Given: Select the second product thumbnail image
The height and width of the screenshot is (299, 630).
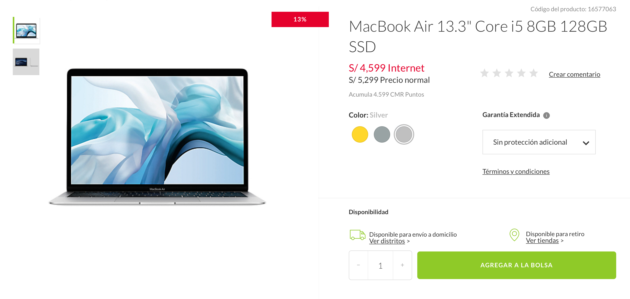Looking at the screenshot, I should (26, 62).
